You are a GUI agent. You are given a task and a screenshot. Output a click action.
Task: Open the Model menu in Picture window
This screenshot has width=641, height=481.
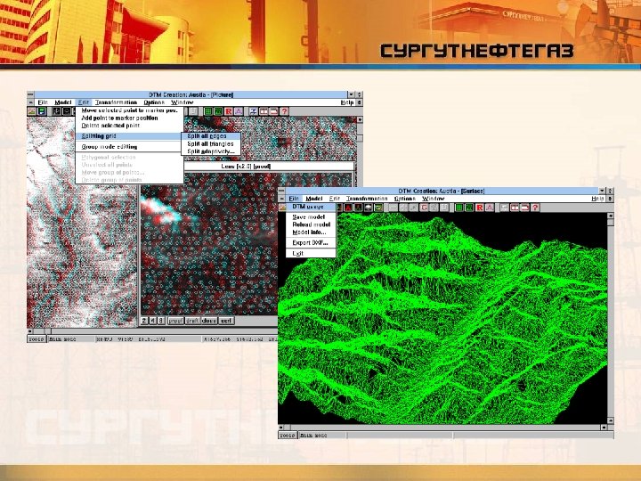63,102
